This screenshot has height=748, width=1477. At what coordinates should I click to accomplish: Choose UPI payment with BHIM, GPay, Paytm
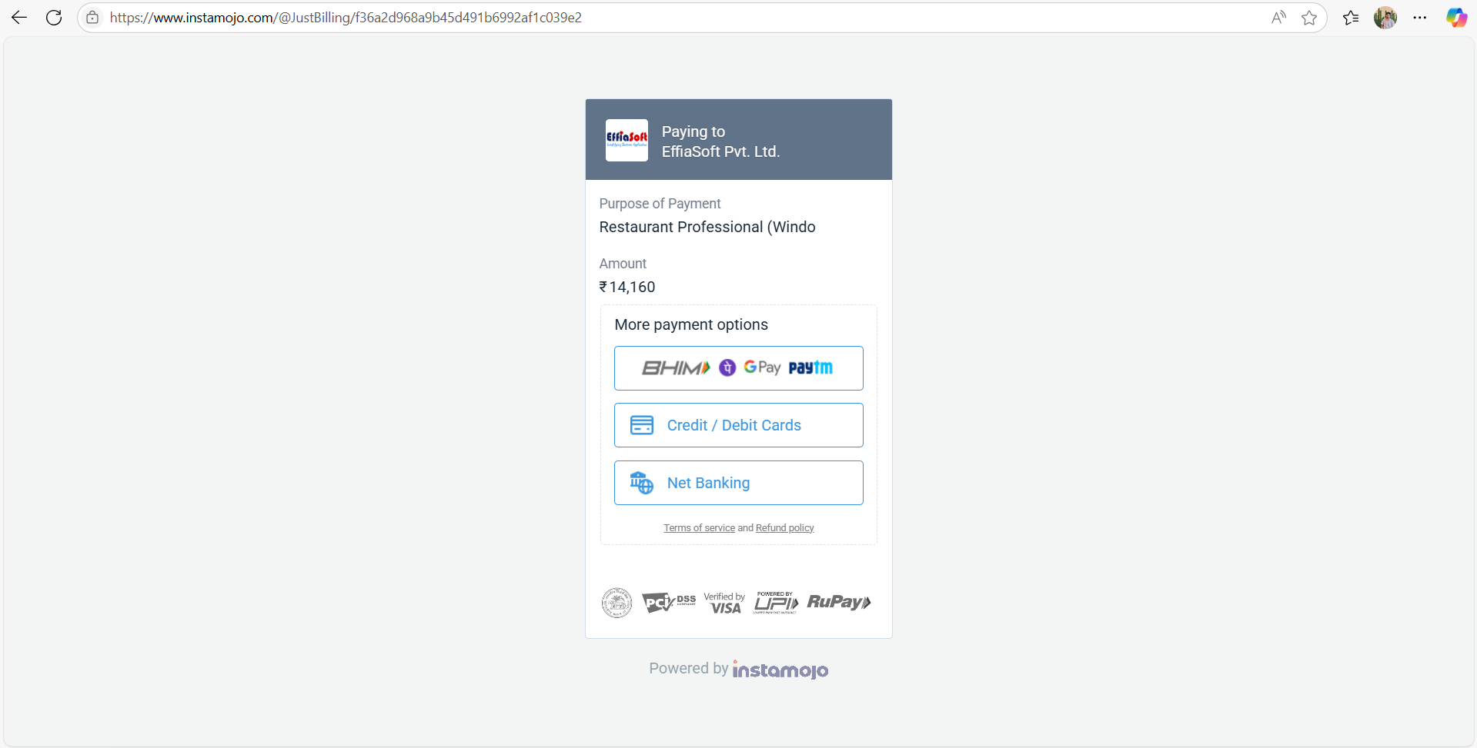[738, 368]
